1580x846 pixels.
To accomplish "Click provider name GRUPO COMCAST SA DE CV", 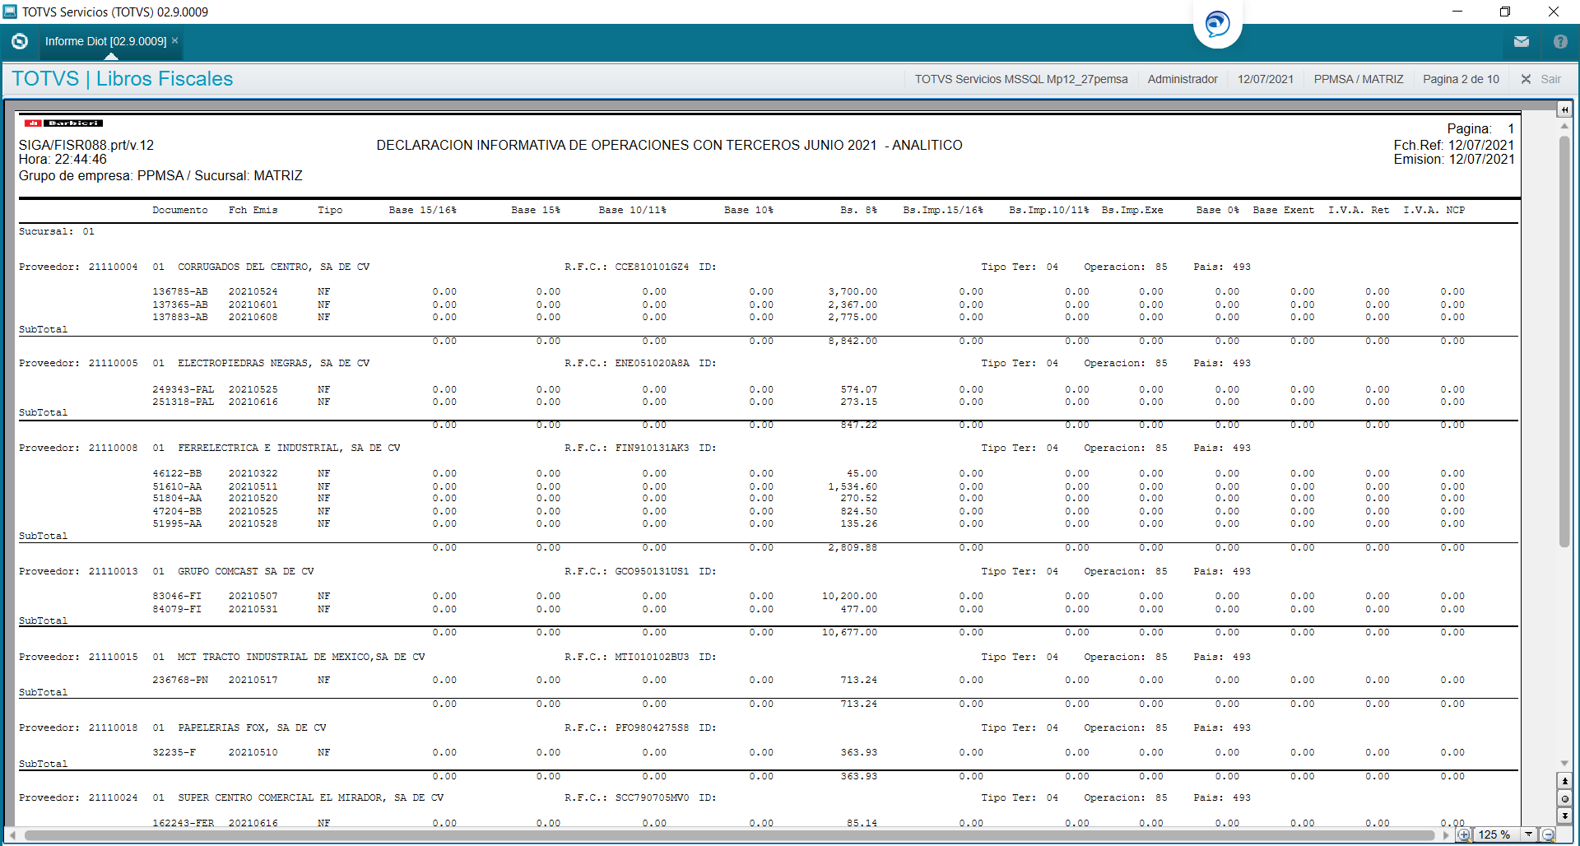I will (x=246, y=572).
